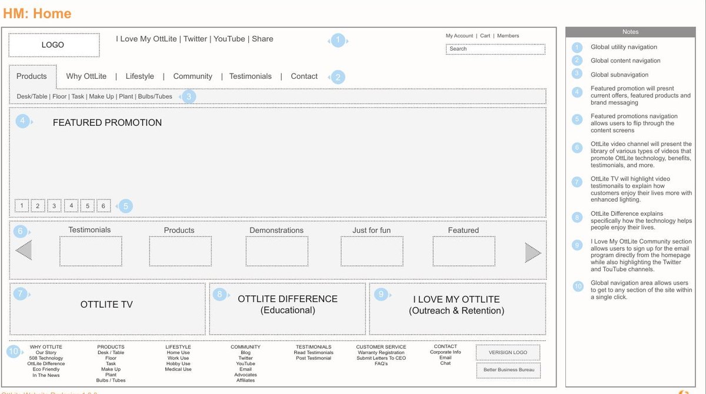Open the Advocates footer link
Image resolution: width=706 pixels, height=394 pixels.
[x=245, y=375]
